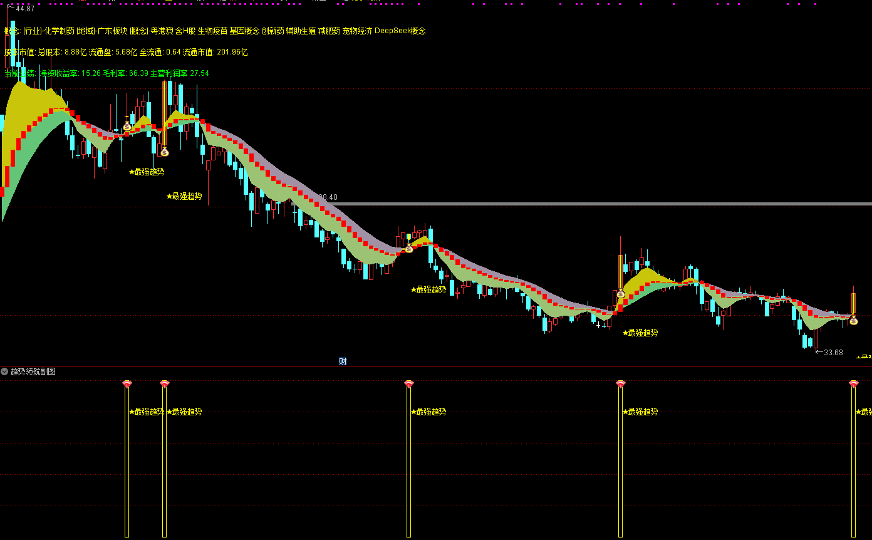This screenshot has width=872, height=540.
Task: Click the money bag icon below the tall yellow bar near chart start
Action: [x=165, y=152]
